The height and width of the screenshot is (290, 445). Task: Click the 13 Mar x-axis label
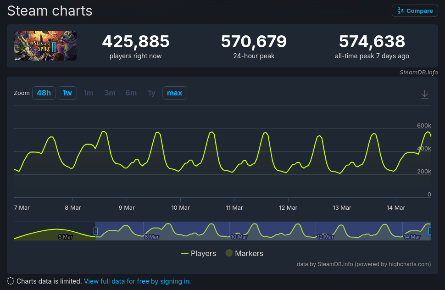click(x=342, y=208)
